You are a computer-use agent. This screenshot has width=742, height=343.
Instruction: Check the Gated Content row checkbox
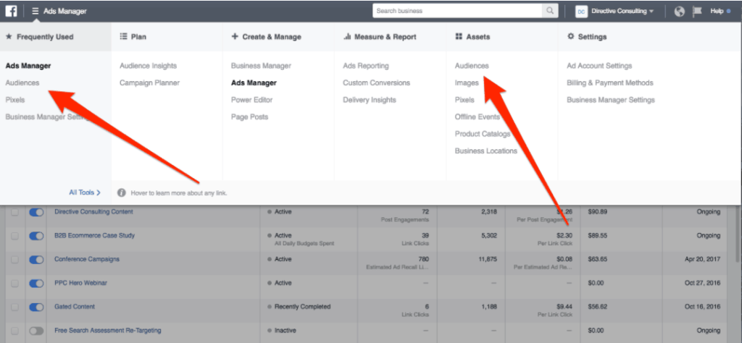pyautogui.click(x=15, y=307)
